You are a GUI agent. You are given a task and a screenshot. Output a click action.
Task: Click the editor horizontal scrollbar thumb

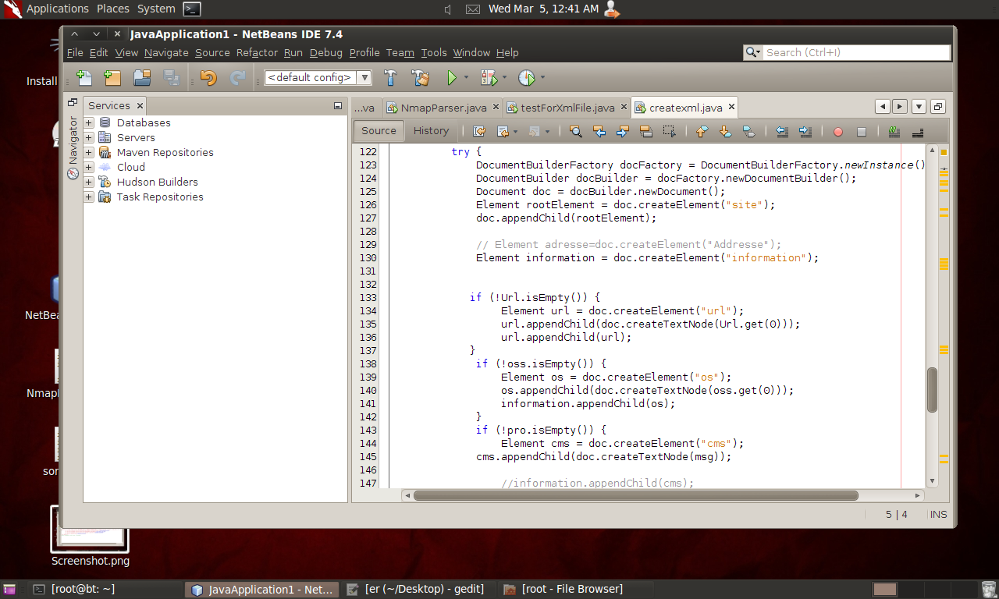point(635,495)
